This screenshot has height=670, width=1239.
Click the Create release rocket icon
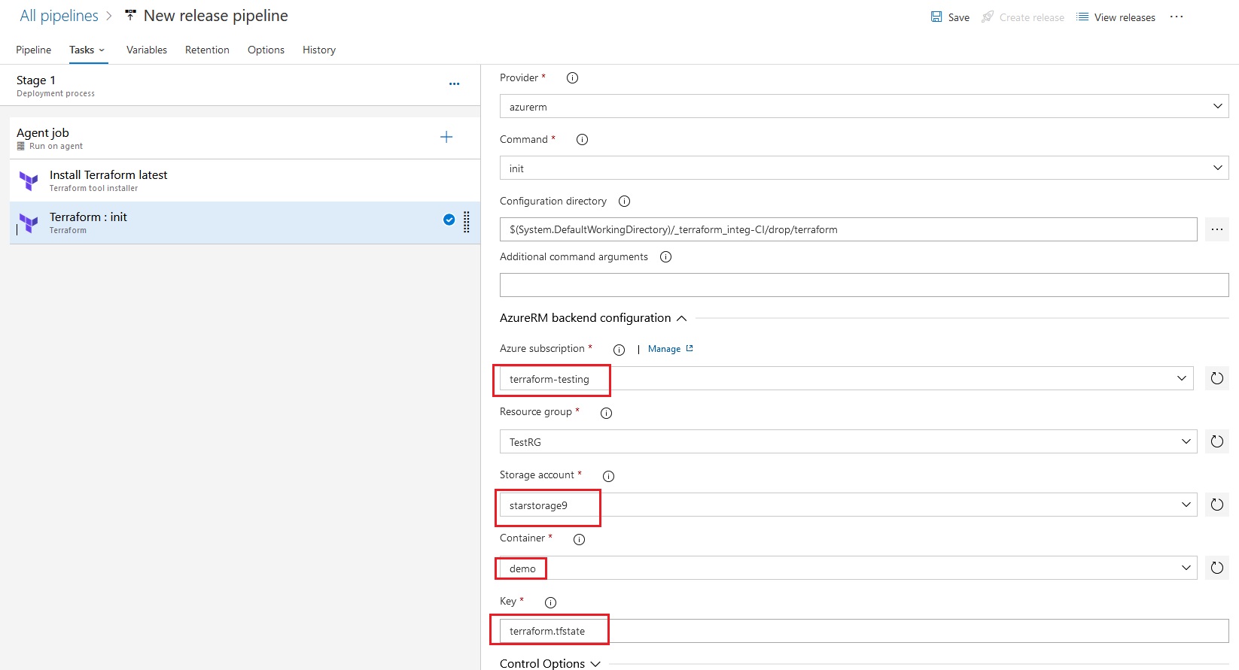988,17
